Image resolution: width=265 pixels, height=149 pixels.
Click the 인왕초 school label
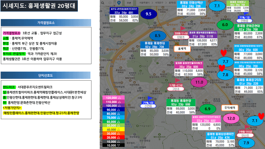pos(181,37)
